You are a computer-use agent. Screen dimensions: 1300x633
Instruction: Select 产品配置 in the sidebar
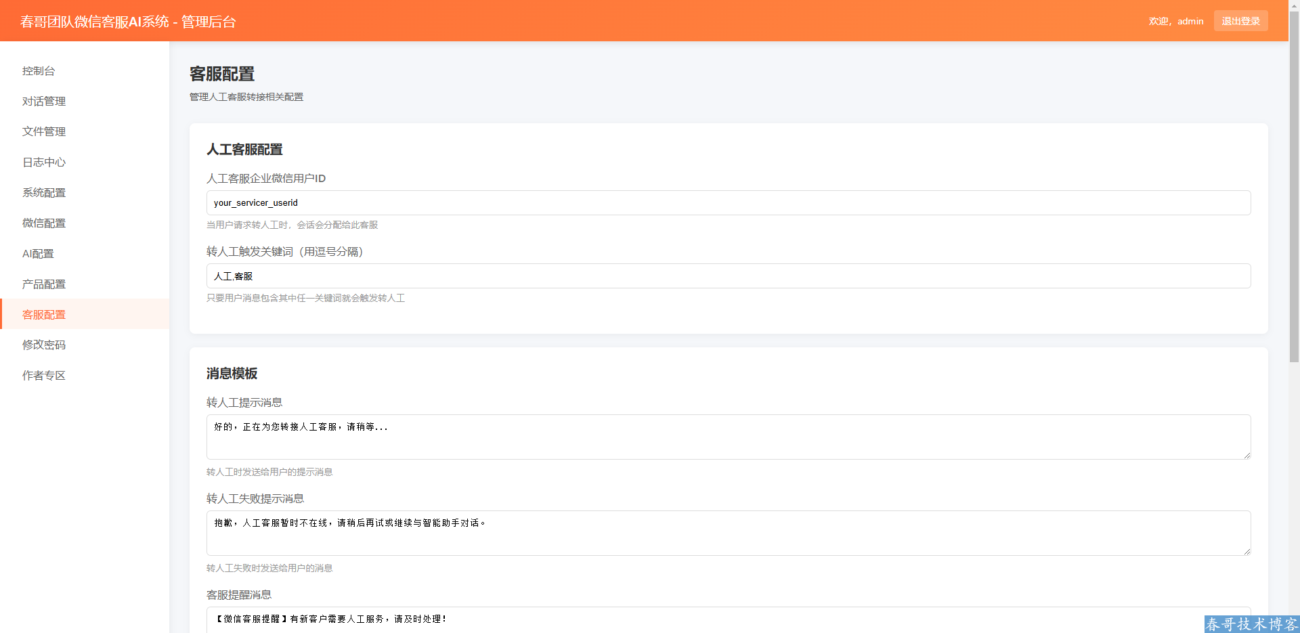point(44,284)
